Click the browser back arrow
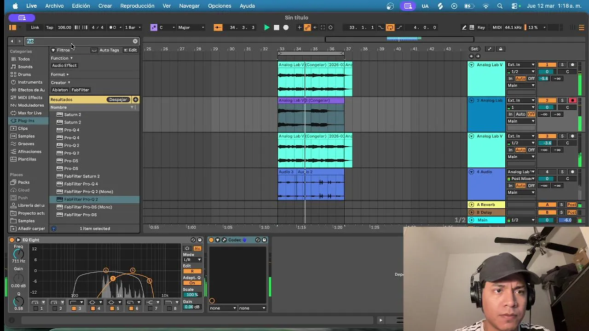Screen dimensions: 589x331 pos(12,41)
